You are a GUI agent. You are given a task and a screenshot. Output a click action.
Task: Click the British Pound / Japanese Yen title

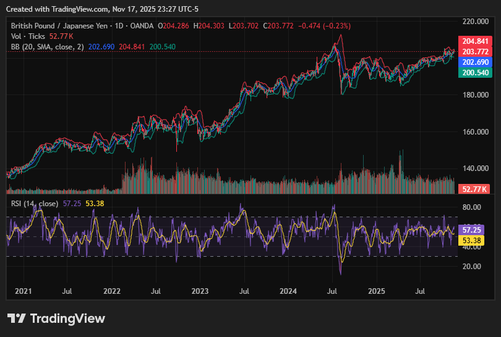(x=59, y=26)
